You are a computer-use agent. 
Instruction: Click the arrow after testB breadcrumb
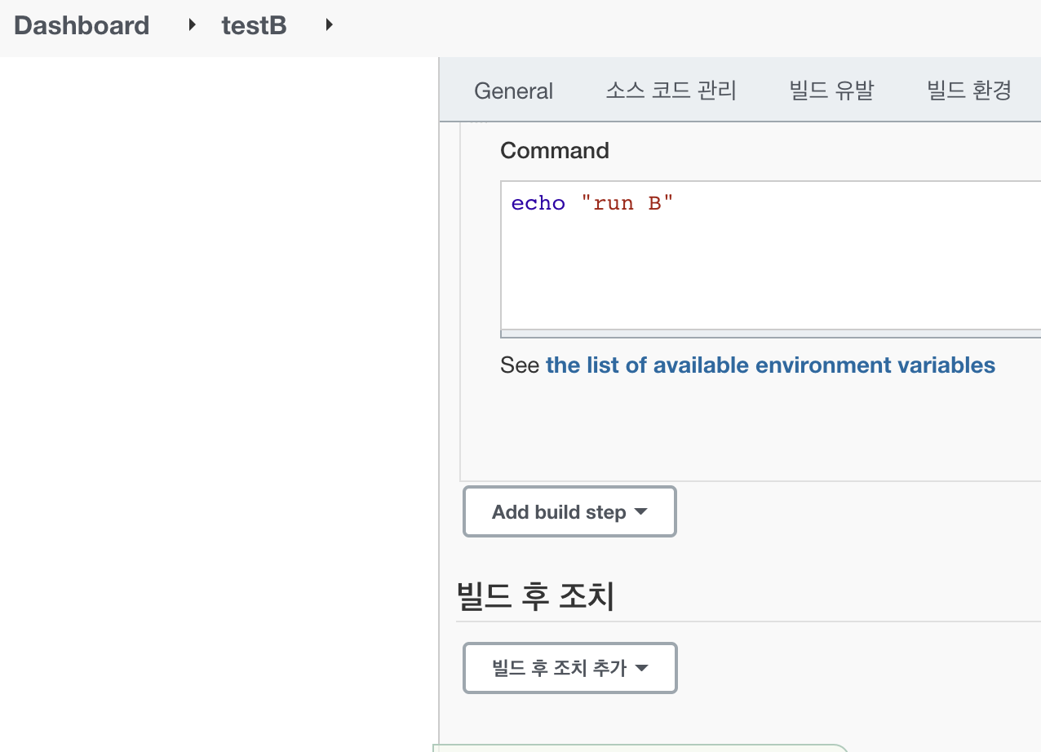pyautogui.click(x=329, y=25)
